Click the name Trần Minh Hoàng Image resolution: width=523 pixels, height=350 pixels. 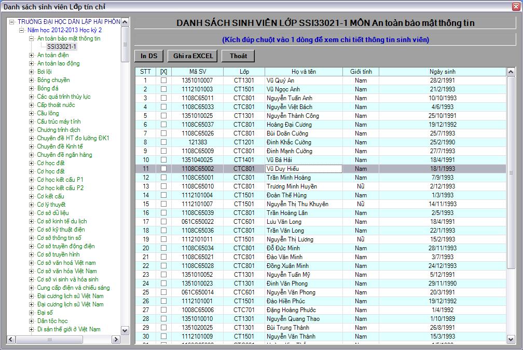click(288, 178)
